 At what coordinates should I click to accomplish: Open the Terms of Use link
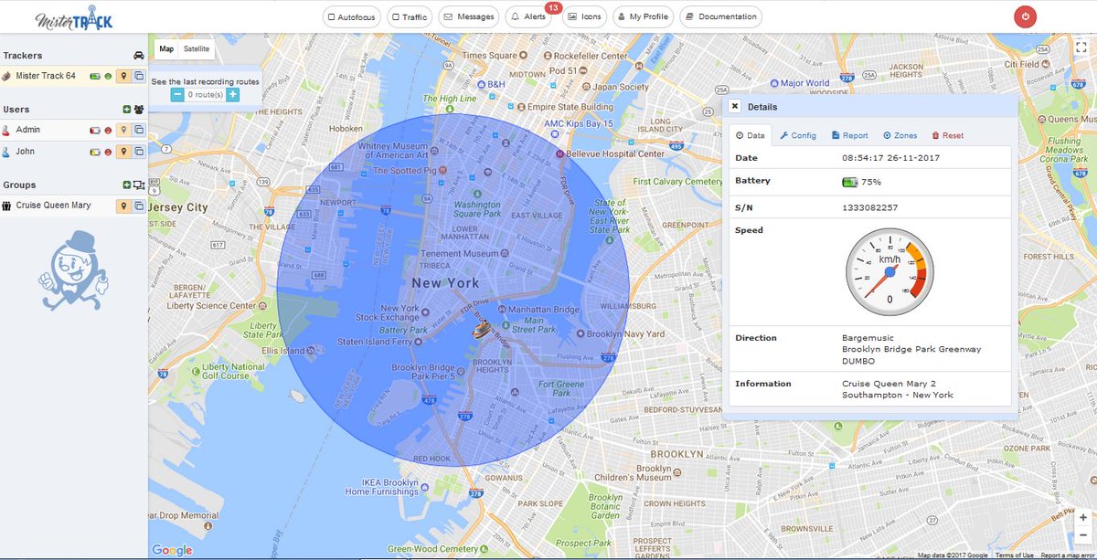1015,555
